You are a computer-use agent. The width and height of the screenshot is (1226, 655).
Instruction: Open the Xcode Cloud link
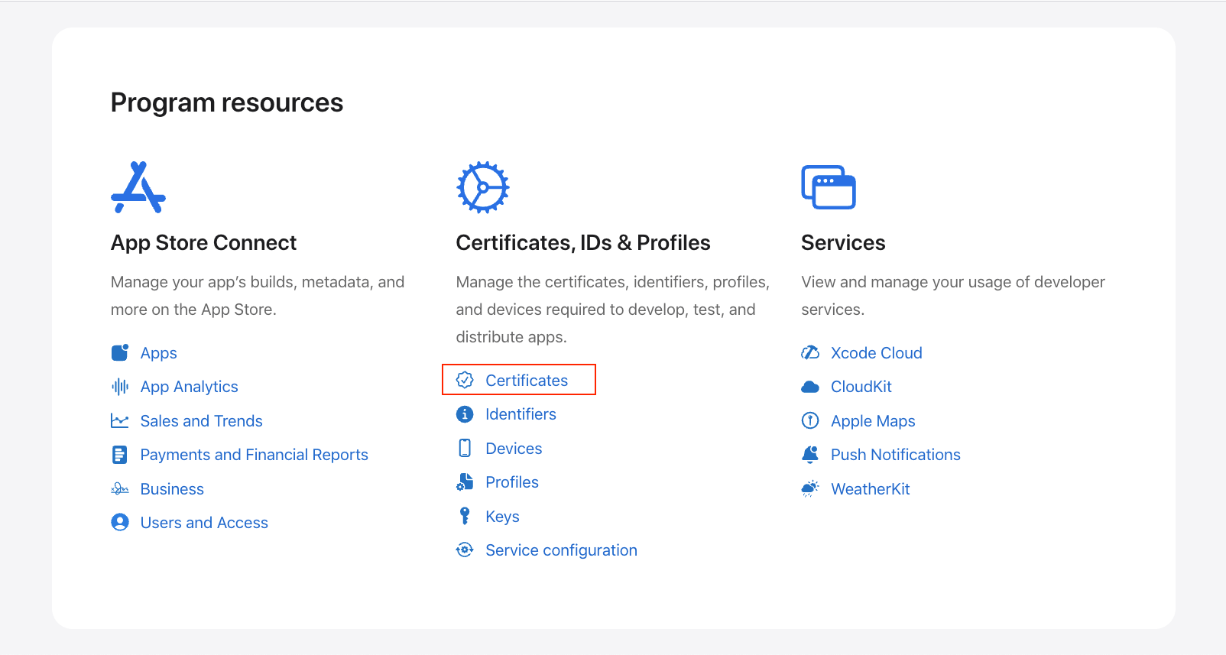[x=877, y=353]
